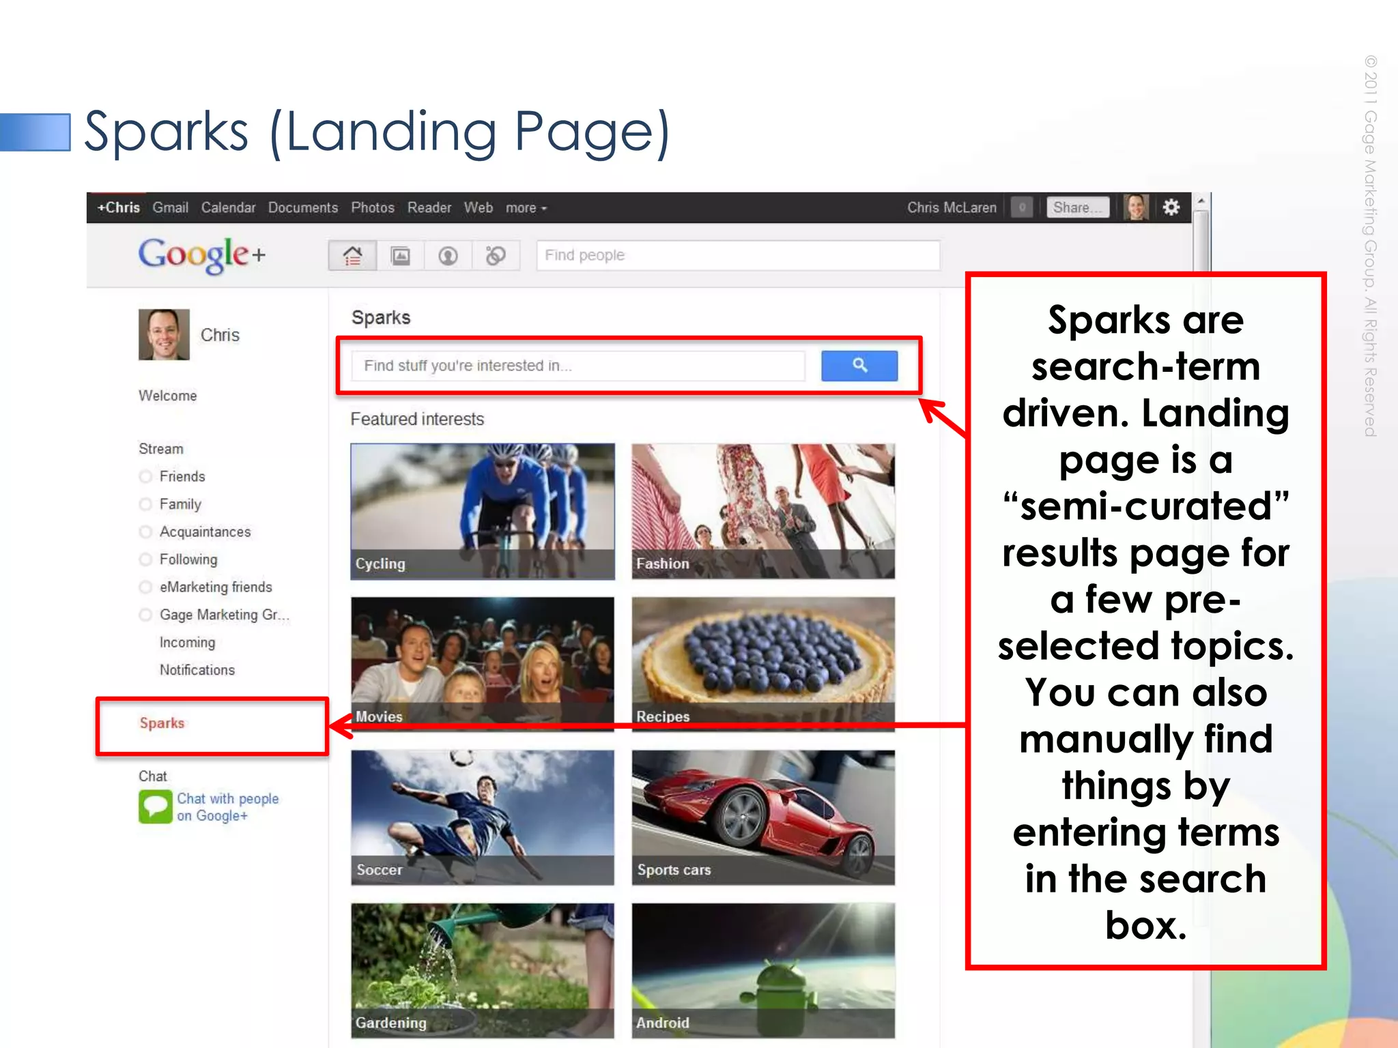Image resolution: width=1398 pixels, height=1048 pixels.
Task: Click the blue Sparks search magnifier button
Action: pyautogui.click(x=859, y=366)
